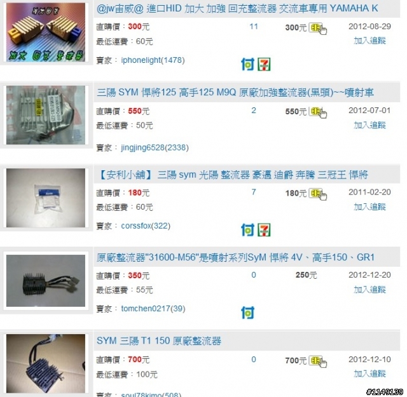Click 7-Eleven icon in corssfox listing
Image resolution: width=407 pixels, height=397 pixels.
(264, 230)
